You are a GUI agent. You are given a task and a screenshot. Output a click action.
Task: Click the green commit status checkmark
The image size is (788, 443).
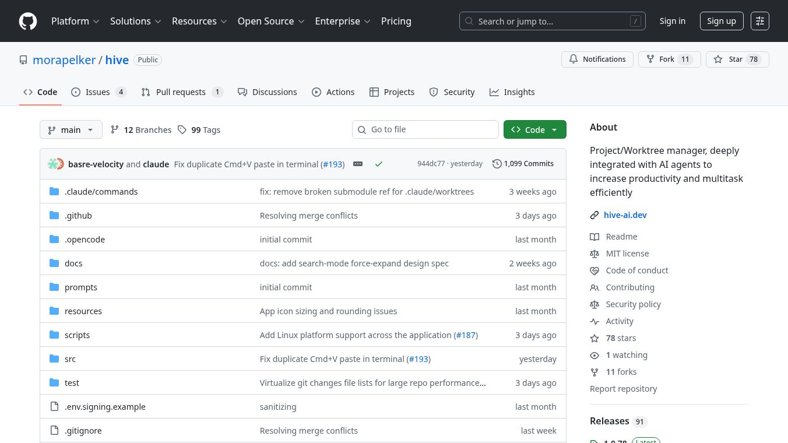(379, 164)
